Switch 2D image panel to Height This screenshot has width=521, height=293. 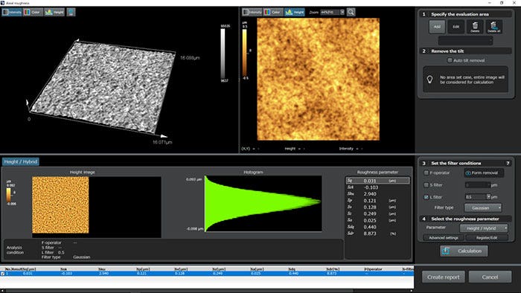(295, 13)
